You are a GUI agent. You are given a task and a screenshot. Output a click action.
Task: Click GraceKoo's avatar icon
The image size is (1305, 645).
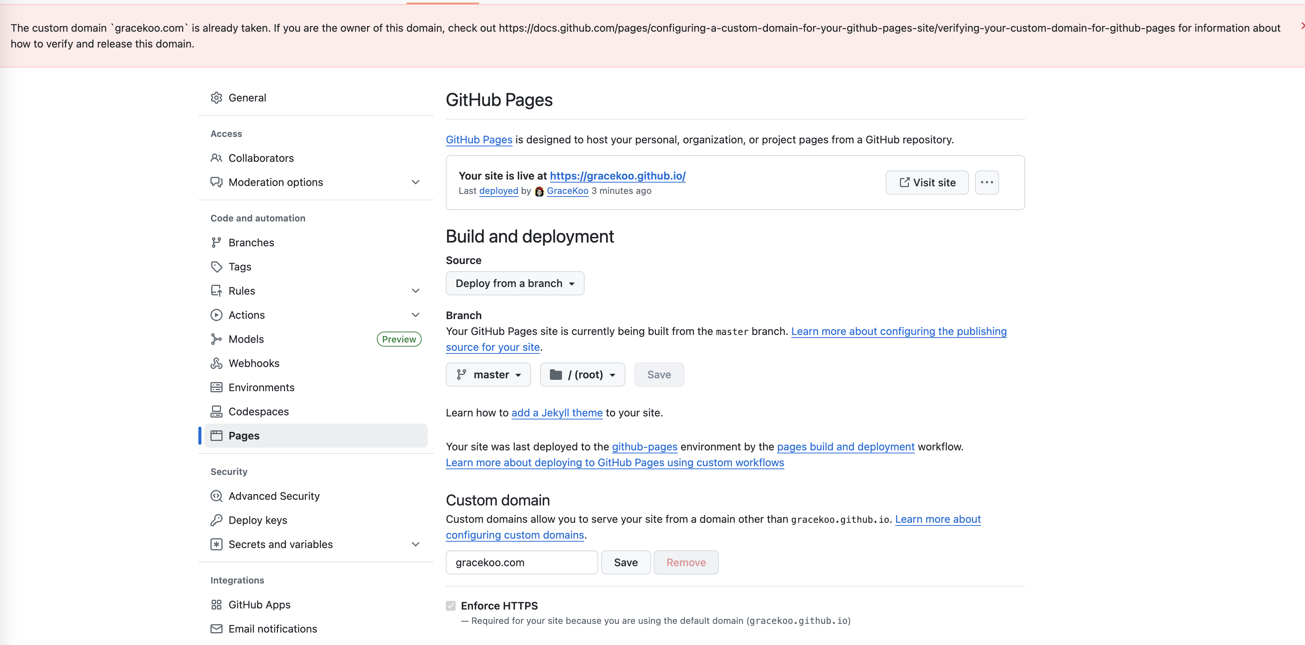tap(539, 192)
